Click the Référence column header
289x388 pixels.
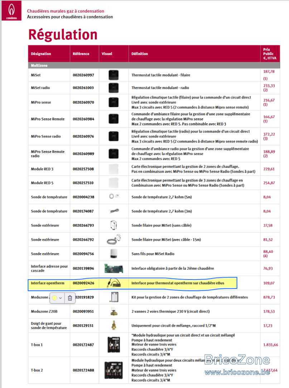pos(81,54)
